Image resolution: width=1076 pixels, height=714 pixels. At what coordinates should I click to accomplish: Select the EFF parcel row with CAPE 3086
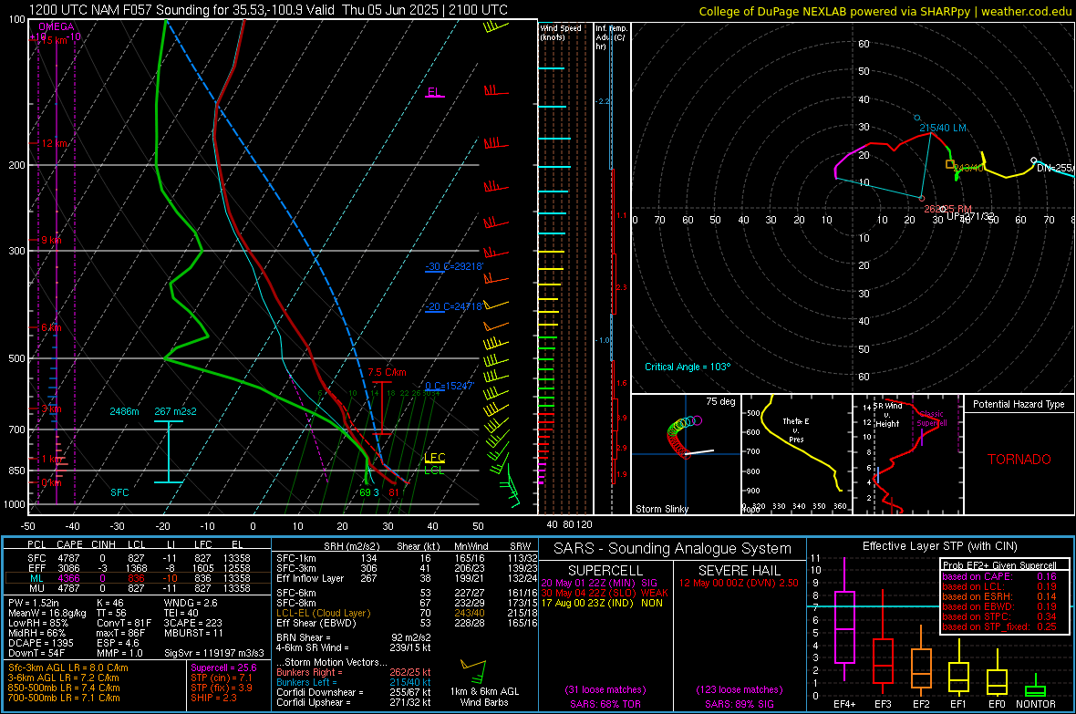point(138,568)
